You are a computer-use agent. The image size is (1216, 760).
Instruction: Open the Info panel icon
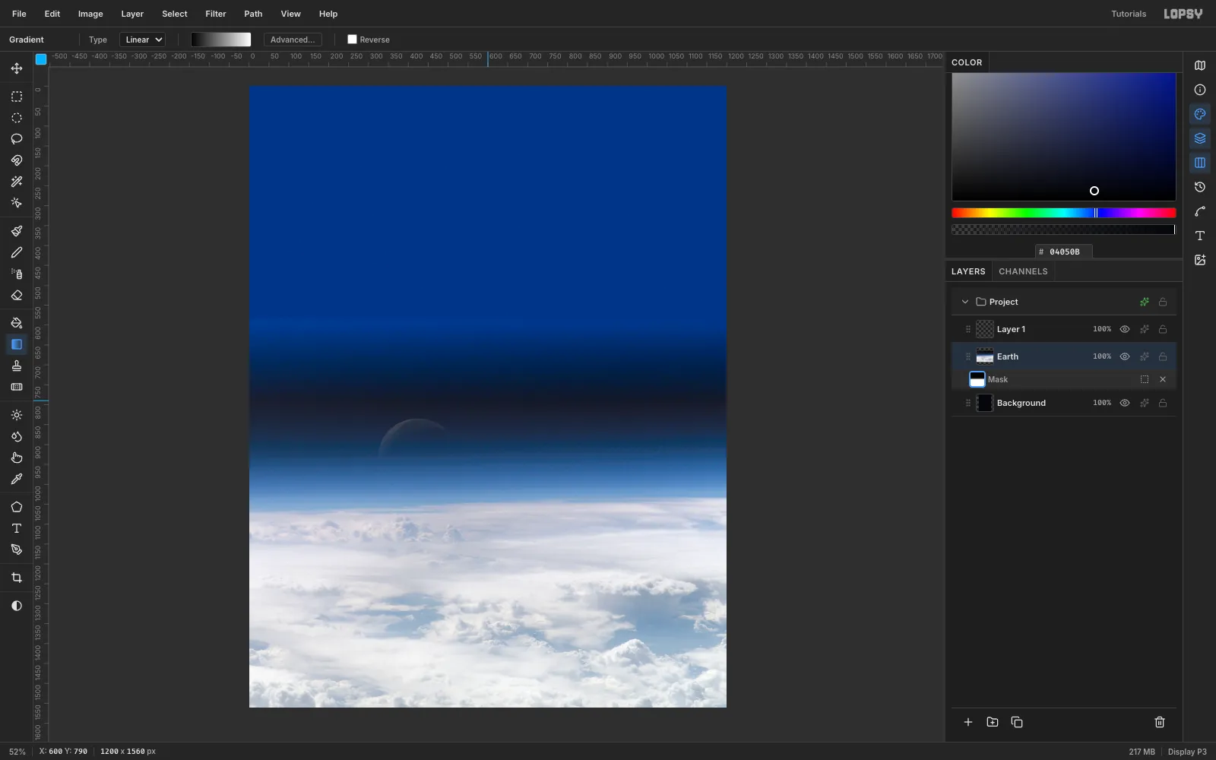(x=1200, y=90)
